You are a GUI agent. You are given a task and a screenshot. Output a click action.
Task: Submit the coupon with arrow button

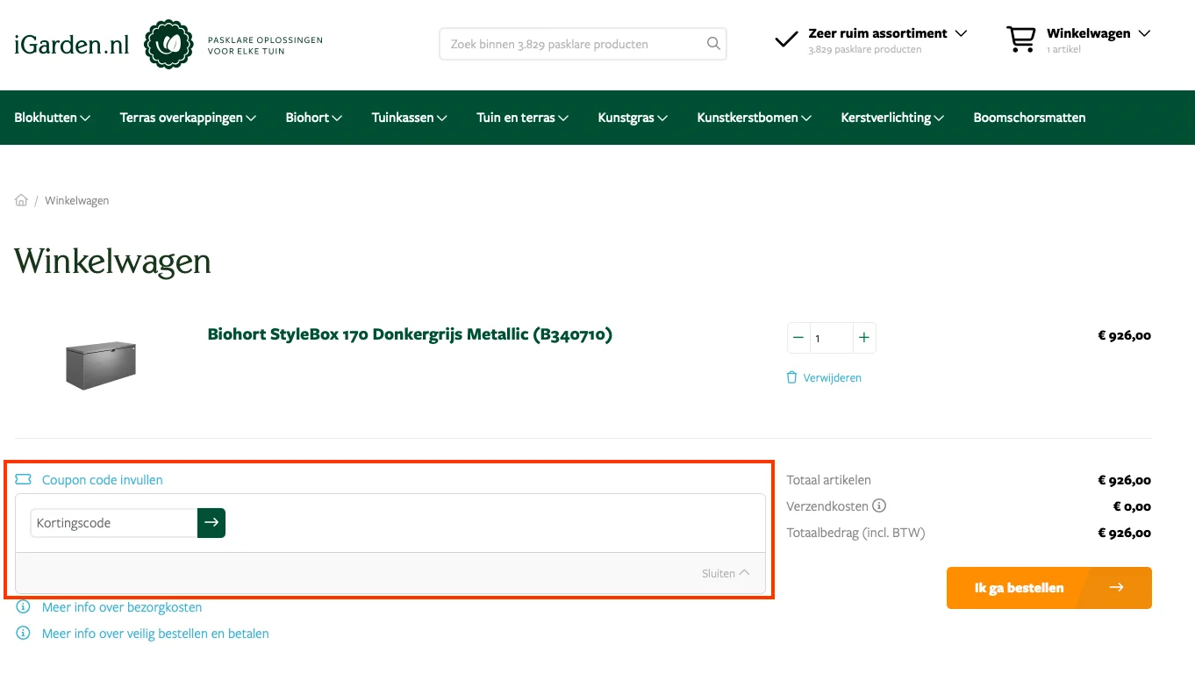tap(211, 523)
